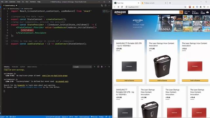The width and height of the screenshot is (210, 118).
Task: Open the shopping basket icon
Action: pos(207,12)
